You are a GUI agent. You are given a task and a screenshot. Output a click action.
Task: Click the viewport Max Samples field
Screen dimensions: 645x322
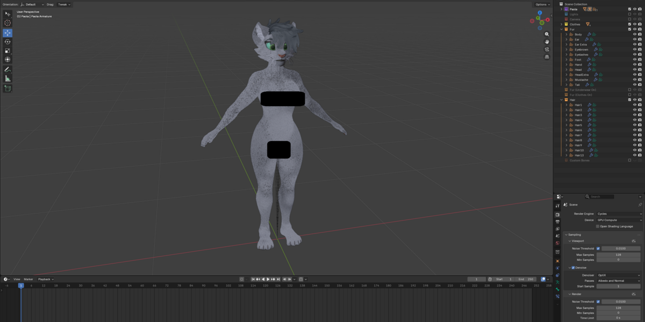619,254
